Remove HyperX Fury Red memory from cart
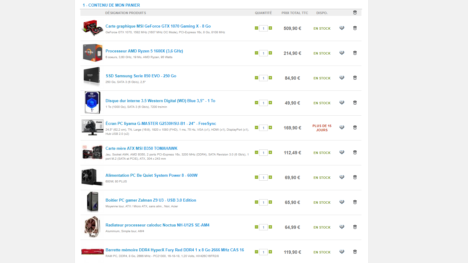Screen dimensions: 468x263 [355, 252]
